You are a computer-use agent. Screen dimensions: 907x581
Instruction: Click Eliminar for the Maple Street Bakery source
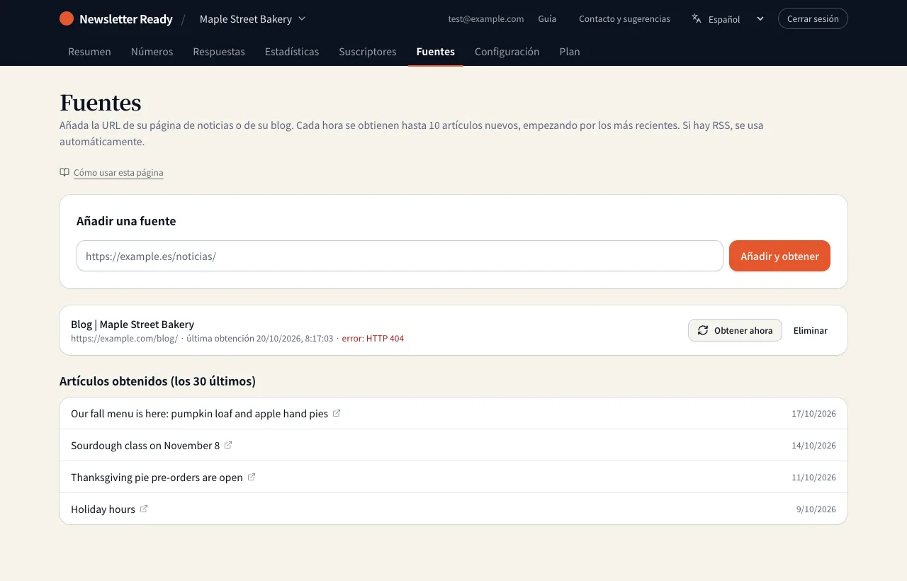(811, 330)
